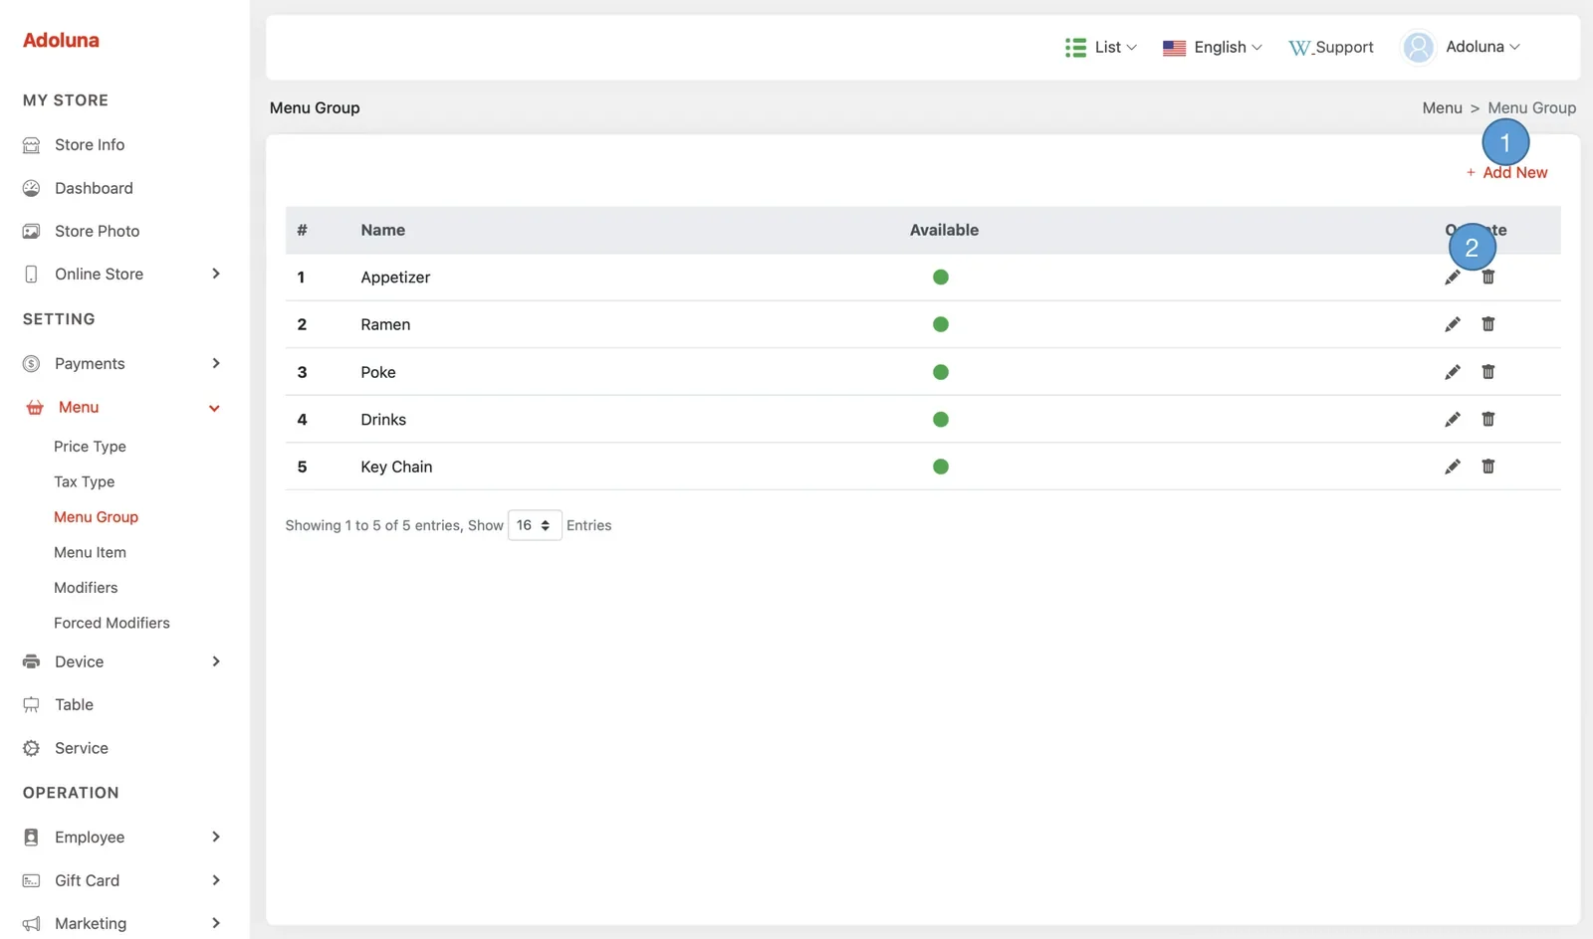Viewport: 1593px width, 939px height.
Task: Expand the Marketing submenu chevron
Action: (216, 923)
